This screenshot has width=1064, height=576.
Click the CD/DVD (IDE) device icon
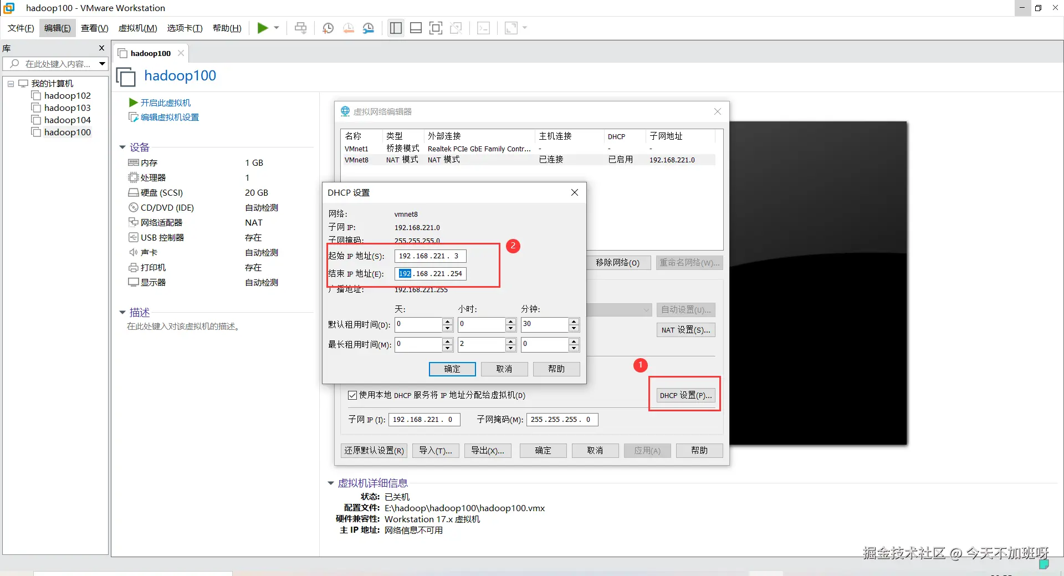pyautogui.click(x=134, y=207)
